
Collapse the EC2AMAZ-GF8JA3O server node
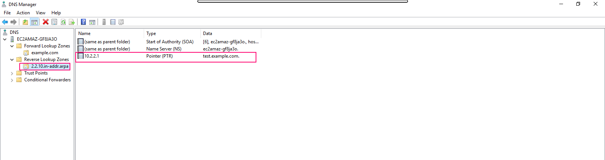click(x=5, y=39)
